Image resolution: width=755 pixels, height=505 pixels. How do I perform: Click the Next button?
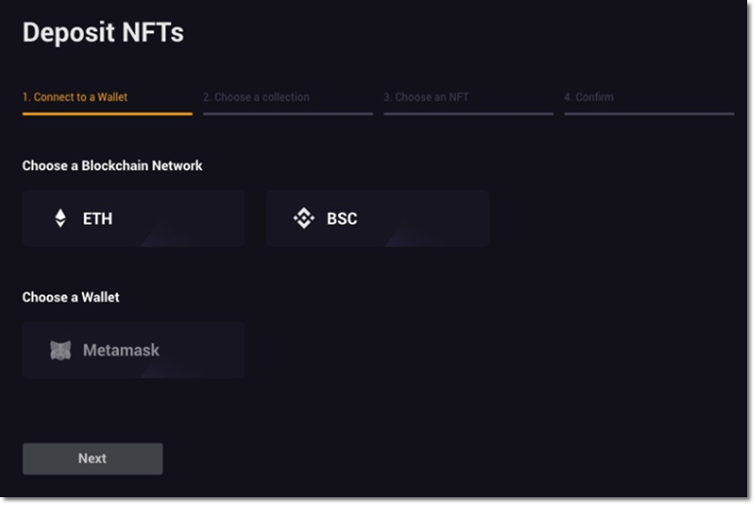point(93,458)
